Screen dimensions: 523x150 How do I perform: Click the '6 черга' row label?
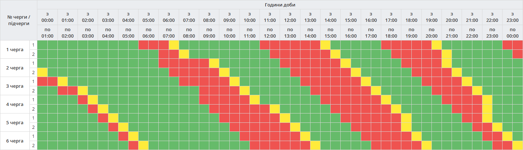pos(15,141)
